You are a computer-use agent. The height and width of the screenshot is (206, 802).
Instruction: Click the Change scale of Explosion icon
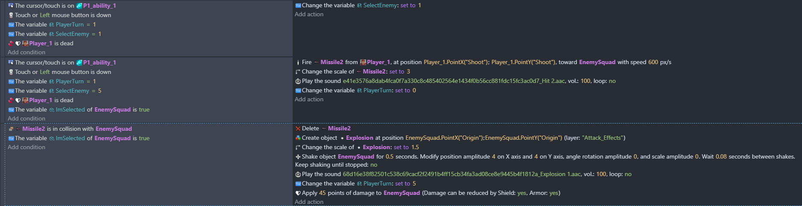[x=298, y=147]
